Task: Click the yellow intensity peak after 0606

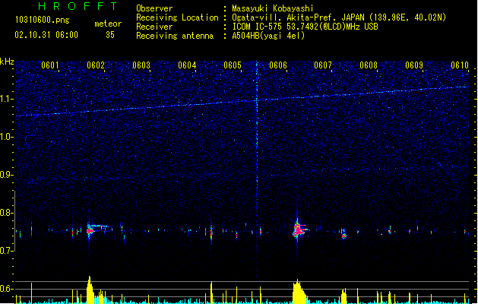Action: (x=299, y=292)
